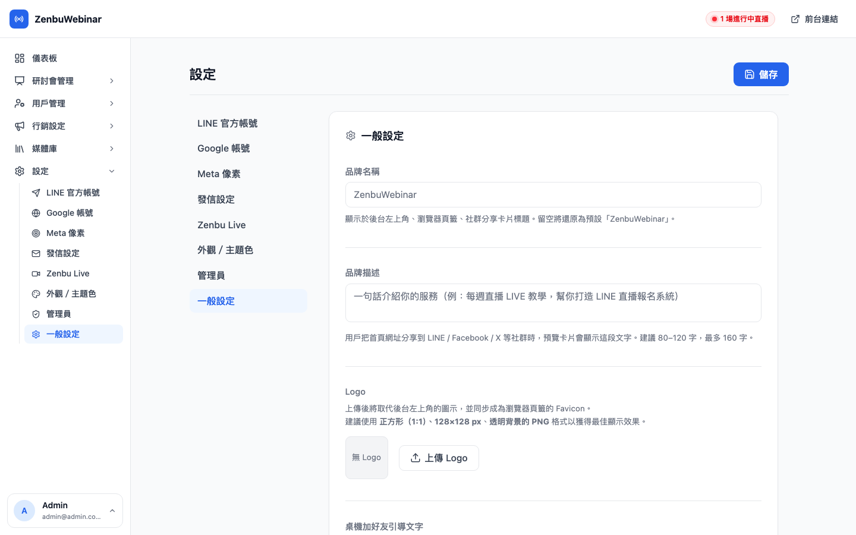Select Google 帳號 in settings tab list

pyautogui.click(x=248, y=149)
